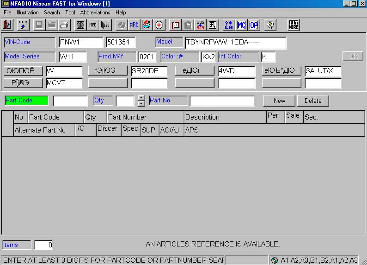Screen dimensions: 367x265
Task: Click the VIN serial field 501654
Action: click(x=121, y=42)
